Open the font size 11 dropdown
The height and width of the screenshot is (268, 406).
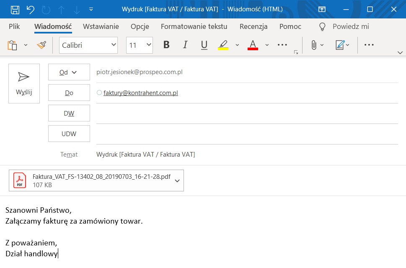point(139,45)
